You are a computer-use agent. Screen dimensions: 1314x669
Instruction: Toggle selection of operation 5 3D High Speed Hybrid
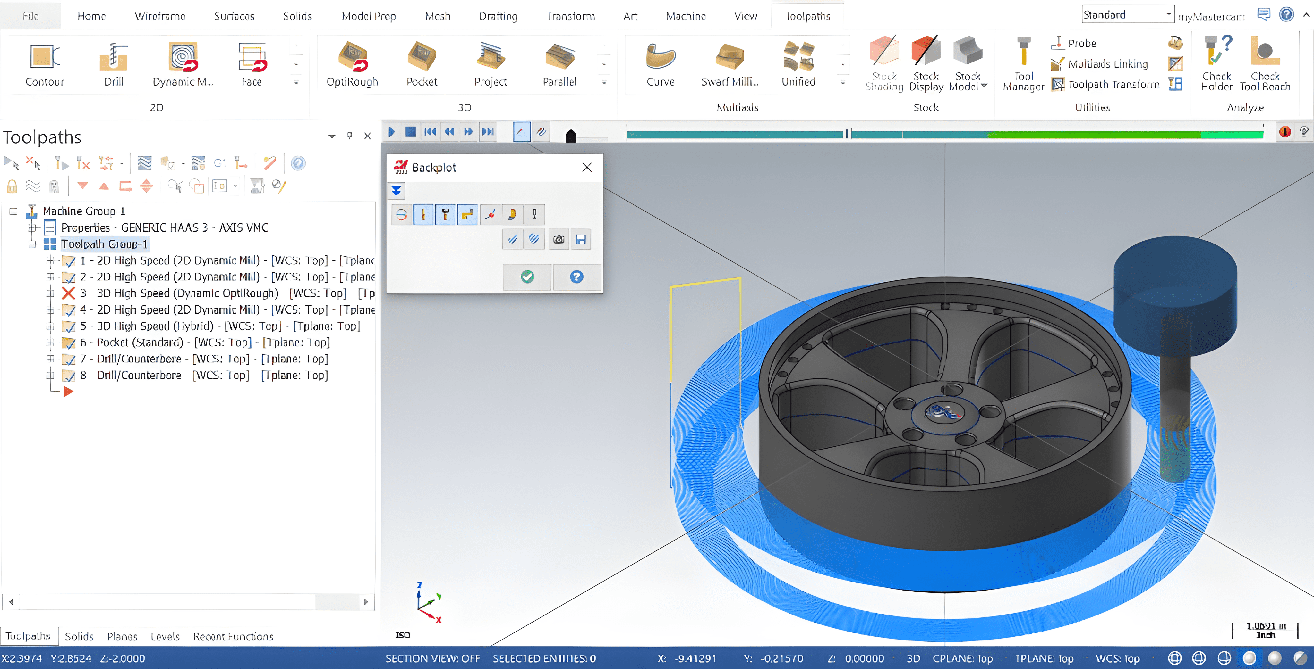68,326
